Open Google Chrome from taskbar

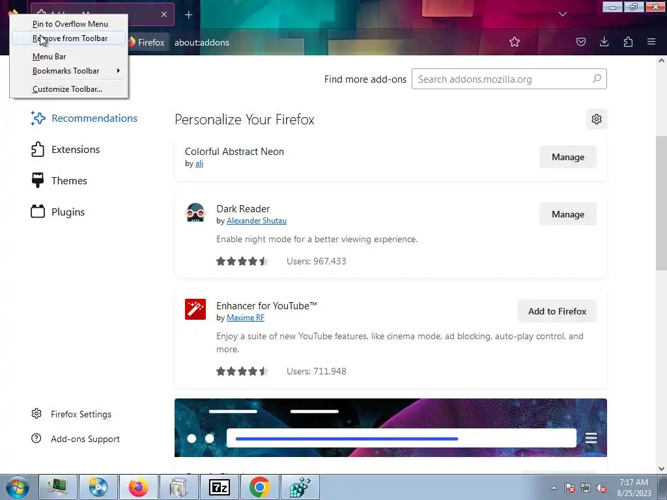pos(259,487)
